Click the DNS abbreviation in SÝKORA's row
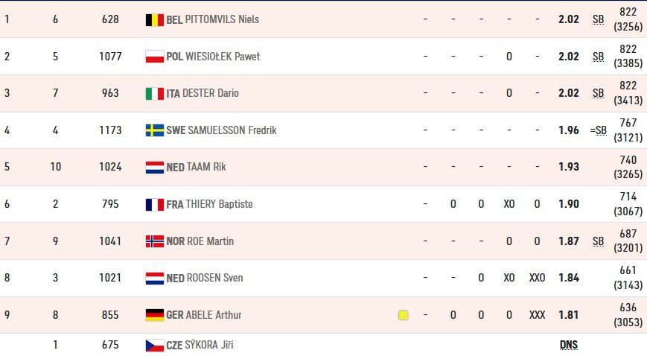This screenshot has width=647, height=356. (569, 344)
